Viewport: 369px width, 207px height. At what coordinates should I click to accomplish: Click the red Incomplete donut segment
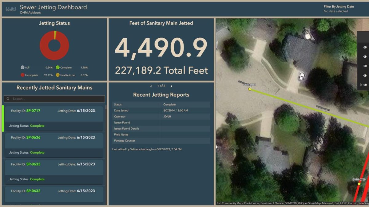pyautogui.click(x=54, y=56)
